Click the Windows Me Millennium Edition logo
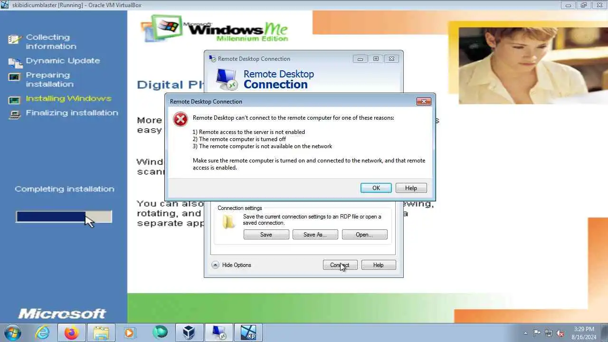The height and width of the screenshot is (342, 608). 215,29
